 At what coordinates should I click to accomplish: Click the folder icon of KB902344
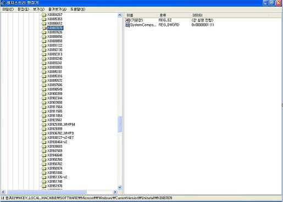[44, 98]
